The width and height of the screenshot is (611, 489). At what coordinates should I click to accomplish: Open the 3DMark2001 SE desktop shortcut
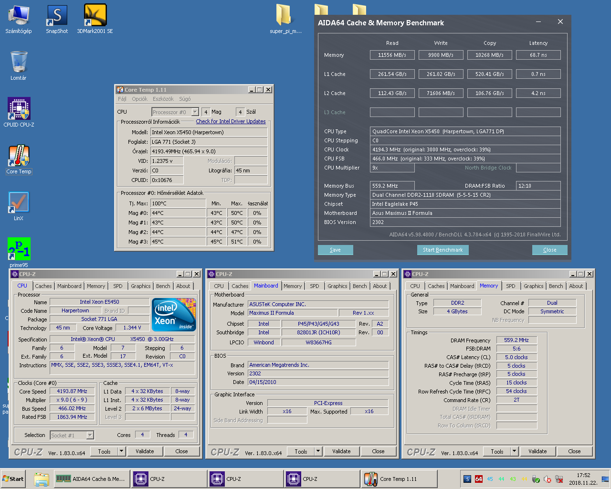pos(95,19)
